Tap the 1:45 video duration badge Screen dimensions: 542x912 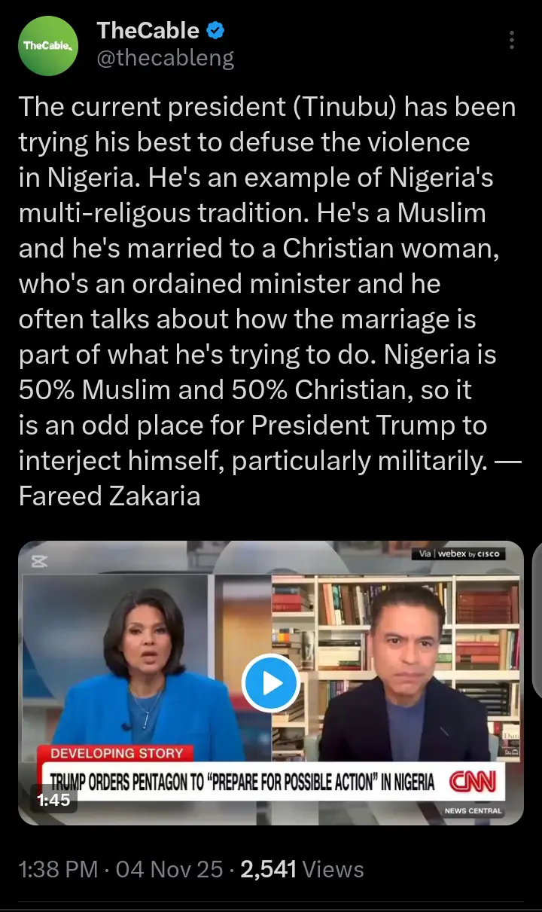tap(53, 799)
